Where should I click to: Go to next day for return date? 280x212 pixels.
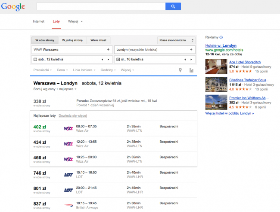point(191,59)
